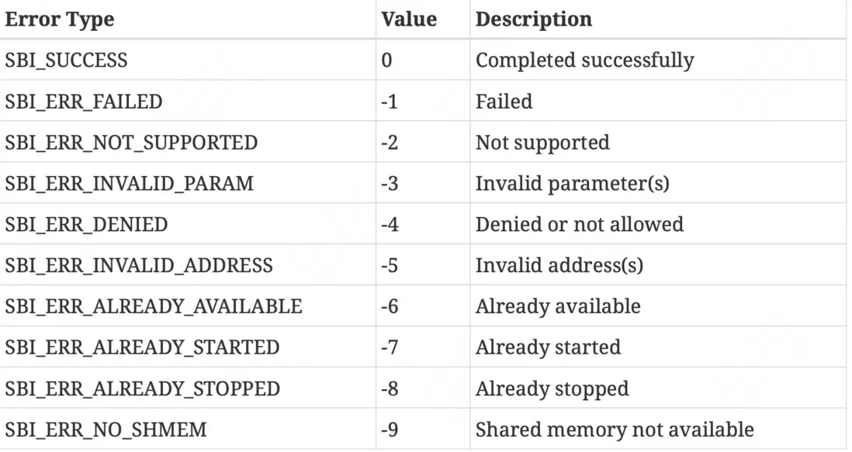The width and height of the screenshot is (852, 452).
Task: Click the SBI_ERR_NO_SHMEM cell
Action: coord(106,430)
